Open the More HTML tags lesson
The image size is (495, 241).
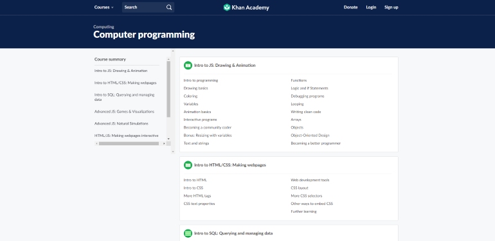(197, 196)
